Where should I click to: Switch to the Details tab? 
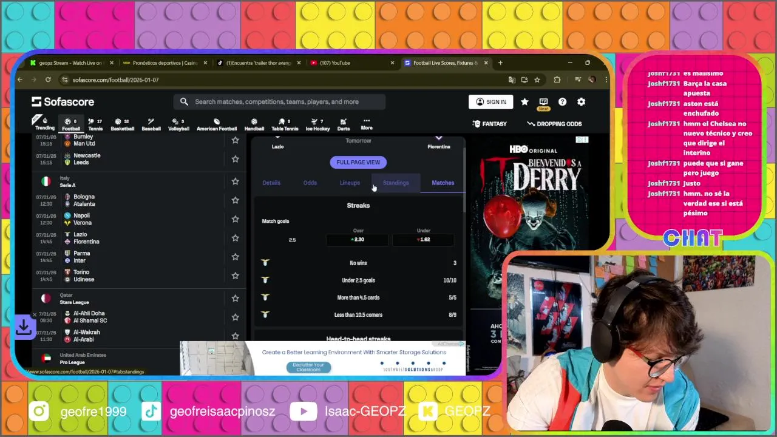point(271,183)
